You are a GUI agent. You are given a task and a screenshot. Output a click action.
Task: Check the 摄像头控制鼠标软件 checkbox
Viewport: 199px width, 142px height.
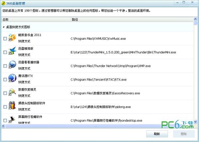coord(5,107)
